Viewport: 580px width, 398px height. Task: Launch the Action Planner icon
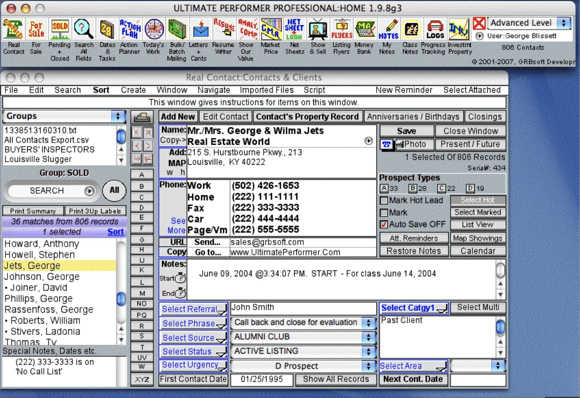click(x=130, y=29)
